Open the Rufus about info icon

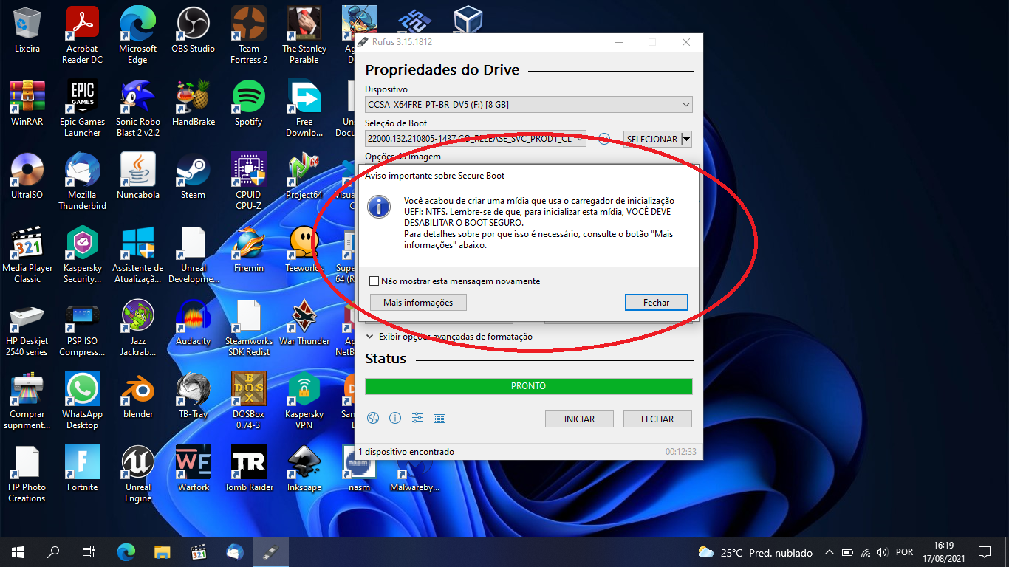[395, 419]
